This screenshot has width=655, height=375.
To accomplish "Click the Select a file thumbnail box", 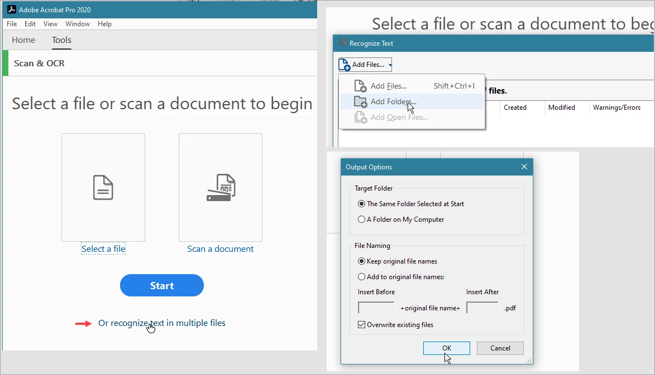I will tap(103, 187).
